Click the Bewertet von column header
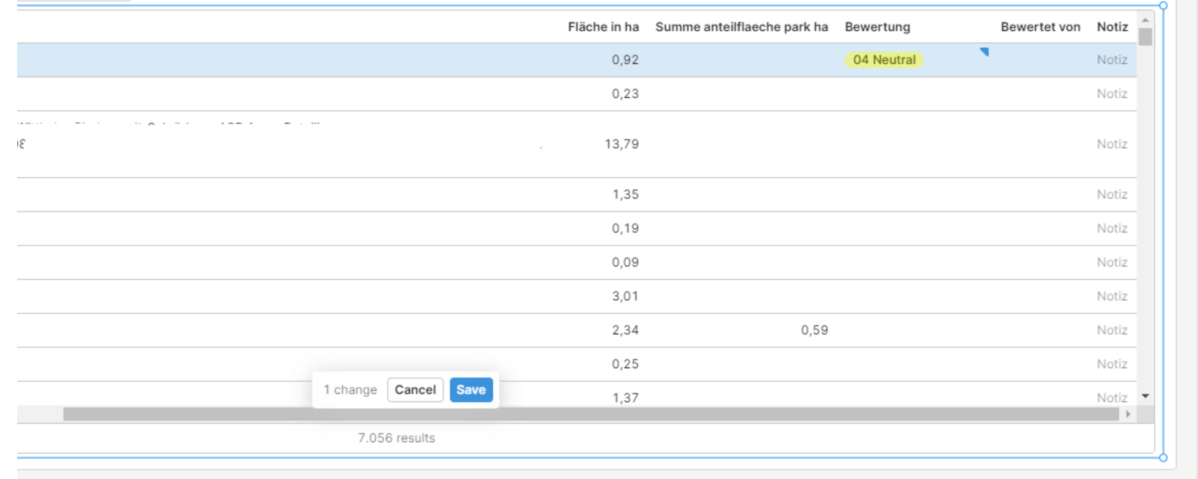1198x479 pixels. coord(1040,27)
